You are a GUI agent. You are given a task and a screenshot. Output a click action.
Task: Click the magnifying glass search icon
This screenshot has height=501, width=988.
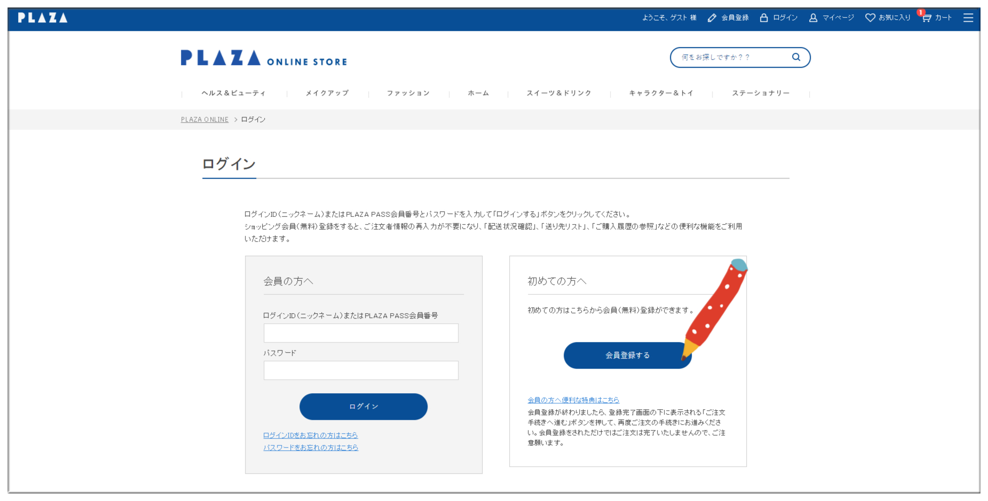point(796,57)
